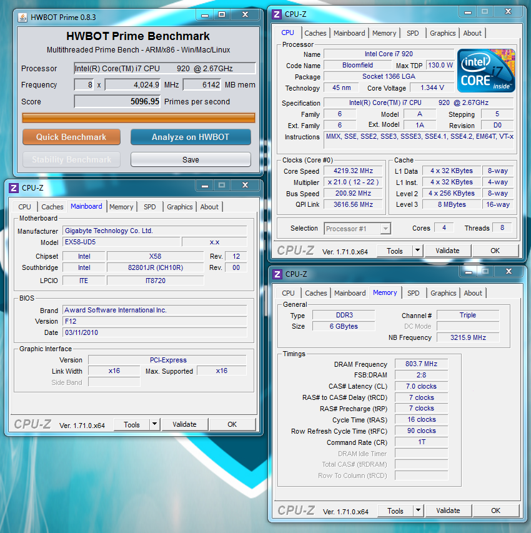Viewport: 531px width, 533px height.
Task: Click the Intel Core i7 inside logo
Action: click(486, 71)
